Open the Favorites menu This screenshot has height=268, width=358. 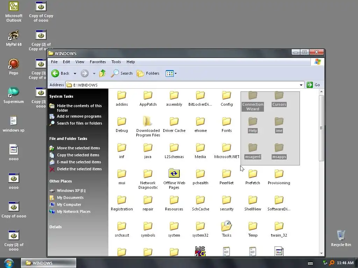pyautogui.click(x=98, y=62)
